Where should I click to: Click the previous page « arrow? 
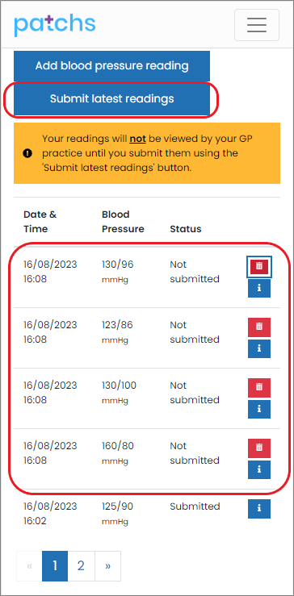tap(29, 566)
